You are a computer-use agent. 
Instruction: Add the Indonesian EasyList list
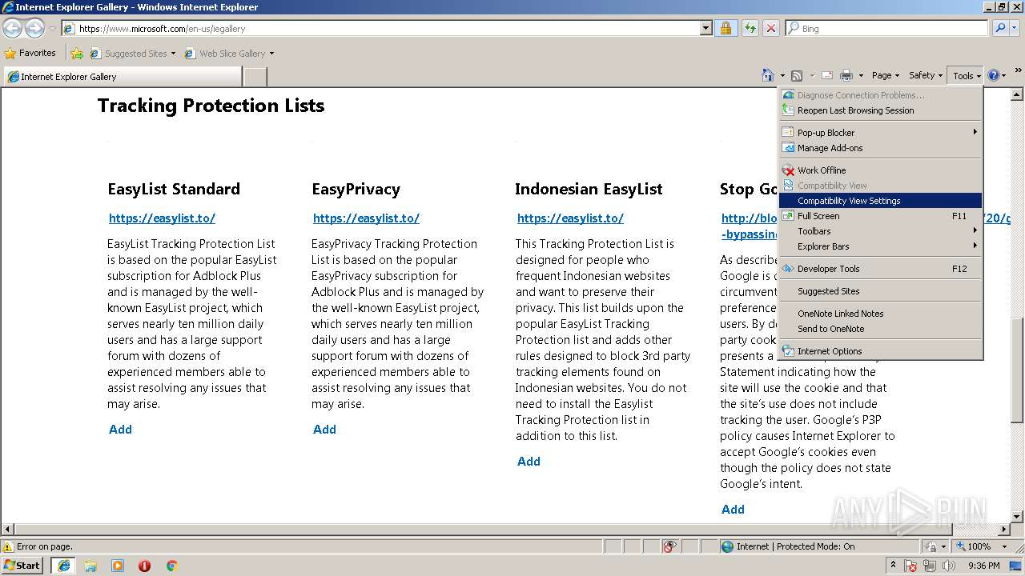coord(529,462)
